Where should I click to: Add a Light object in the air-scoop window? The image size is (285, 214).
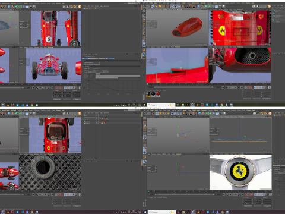coord(224,6)
